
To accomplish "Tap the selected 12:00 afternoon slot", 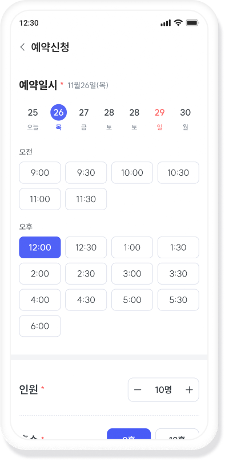I will point(40,247).
